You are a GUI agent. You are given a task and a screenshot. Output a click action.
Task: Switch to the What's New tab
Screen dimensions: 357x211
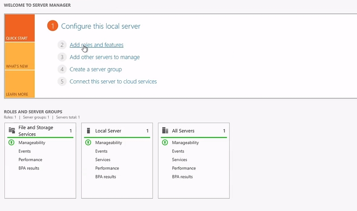pos(20,56)
